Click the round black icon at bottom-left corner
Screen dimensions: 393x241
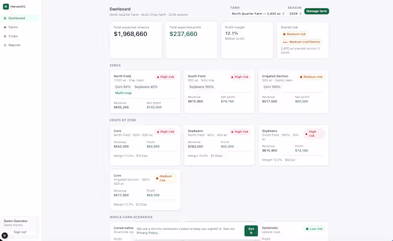click(4, 235)
